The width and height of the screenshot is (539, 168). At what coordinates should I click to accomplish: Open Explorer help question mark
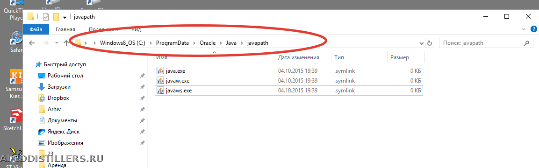pos(534,29)
